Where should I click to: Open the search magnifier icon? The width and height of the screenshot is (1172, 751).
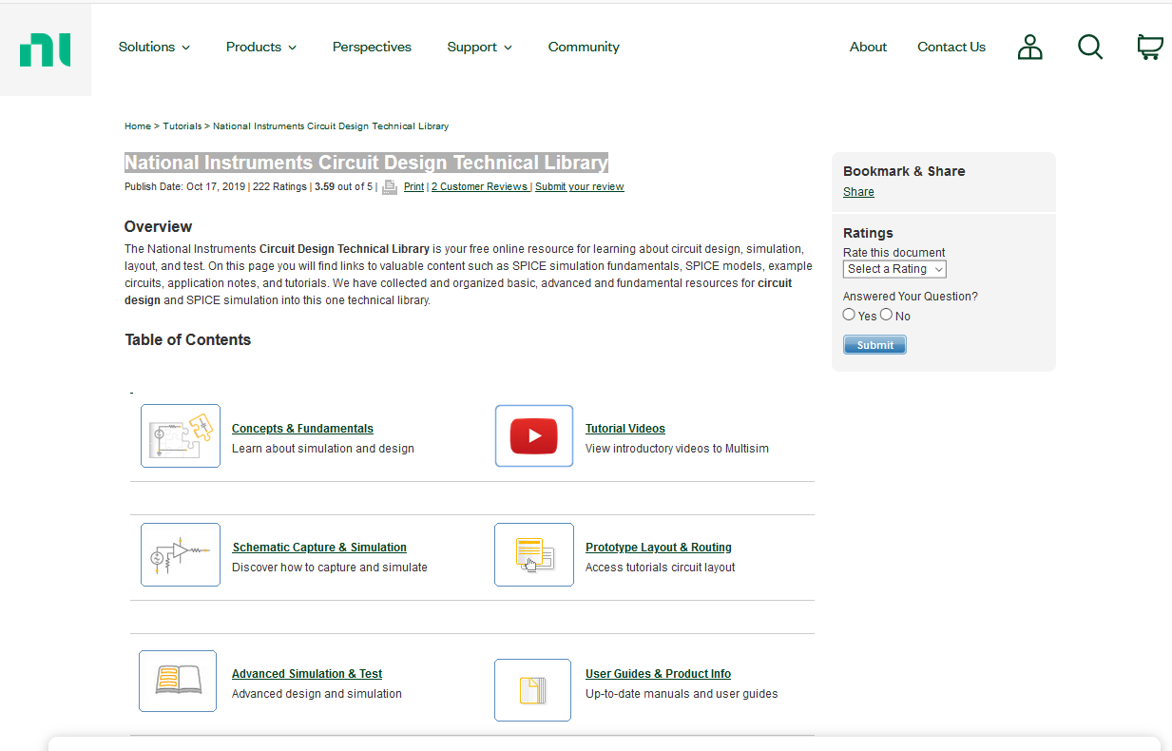(x=1090, y=47)
